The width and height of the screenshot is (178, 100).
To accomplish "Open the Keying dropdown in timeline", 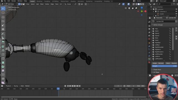I will (x=17, y=86).
